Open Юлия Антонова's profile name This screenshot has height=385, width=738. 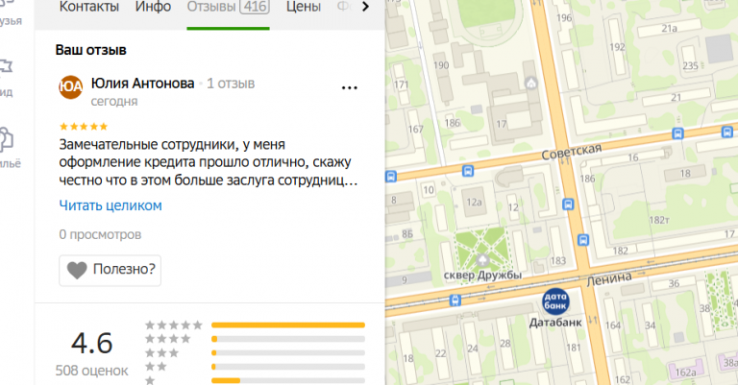142,84
